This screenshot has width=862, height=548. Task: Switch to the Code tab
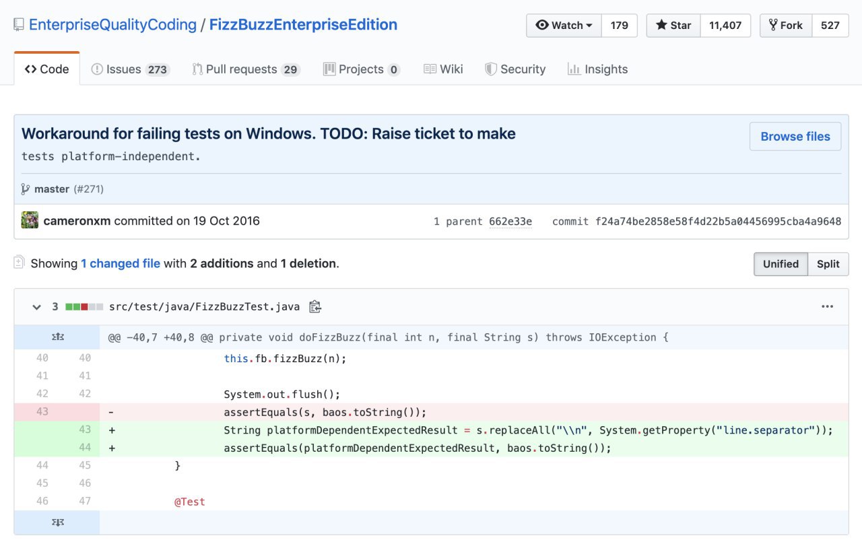coord(46,69)
